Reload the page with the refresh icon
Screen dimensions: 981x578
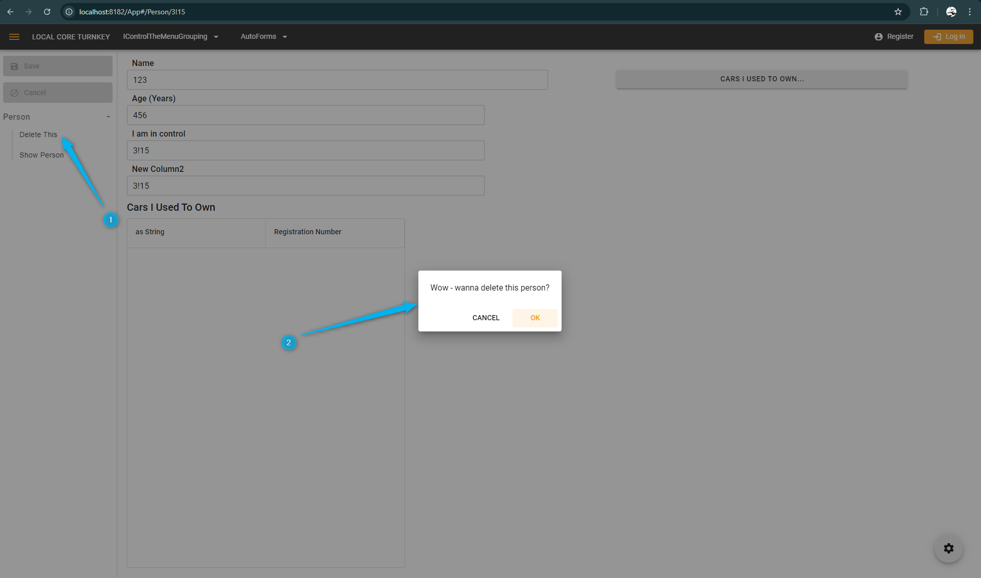tap(47, 12)
